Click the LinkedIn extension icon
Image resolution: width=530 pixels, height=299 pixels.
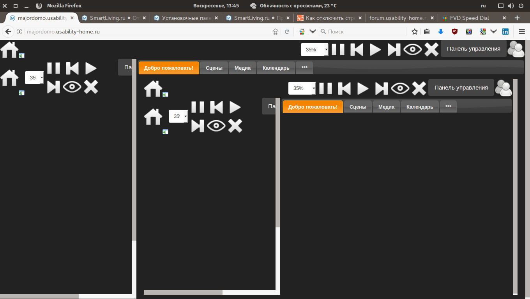point(505,32)
